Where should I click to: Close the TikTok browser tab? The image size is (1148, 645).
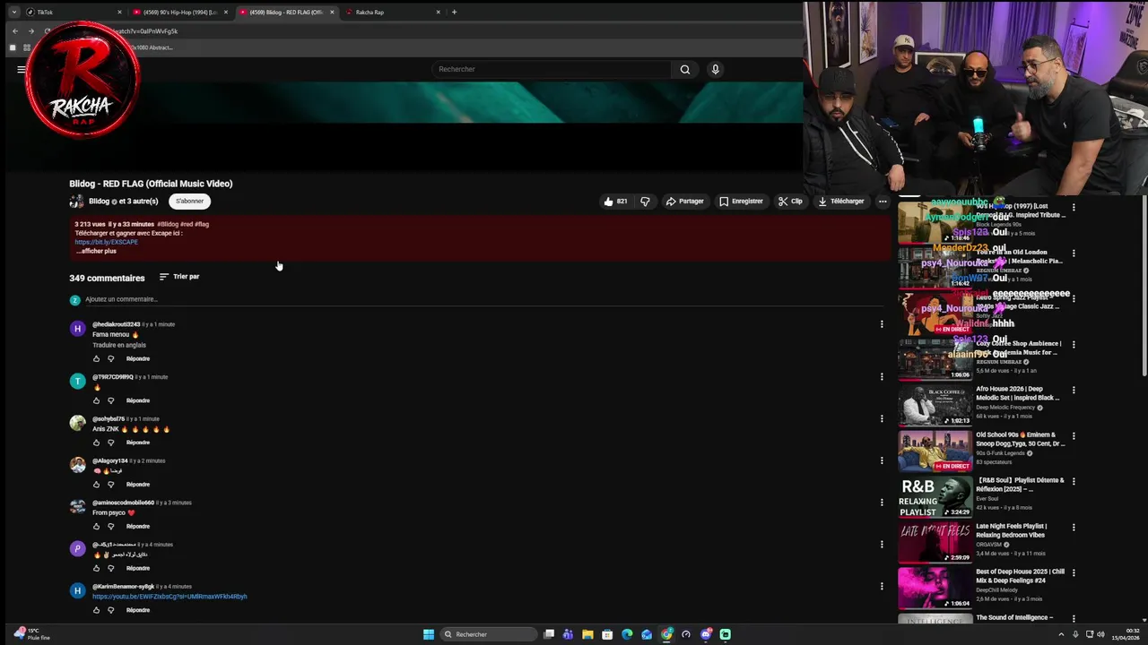click(x=119, y=12)
